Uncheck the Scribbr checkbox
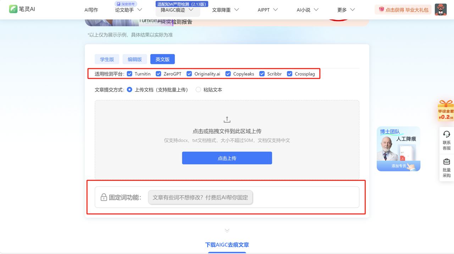The width and height of the screenshot is (454, 254). point(262,74)
